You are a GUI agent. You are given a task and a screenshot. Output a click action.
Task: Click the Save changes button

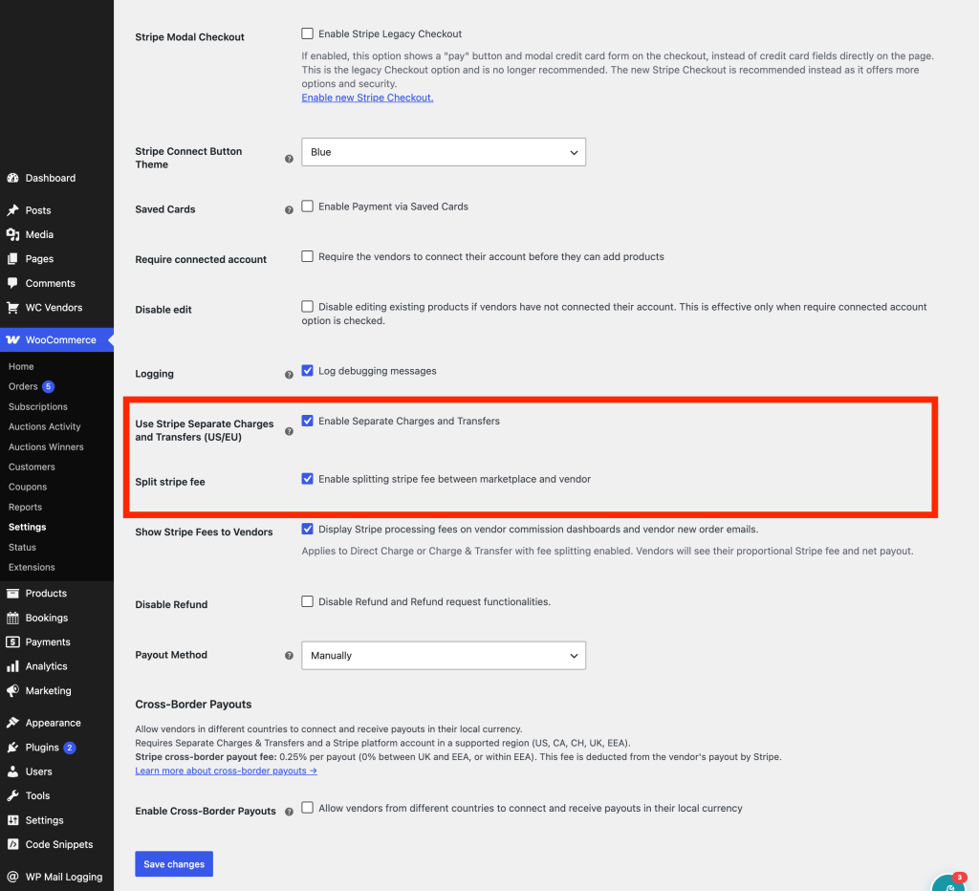tap(174, 864)
